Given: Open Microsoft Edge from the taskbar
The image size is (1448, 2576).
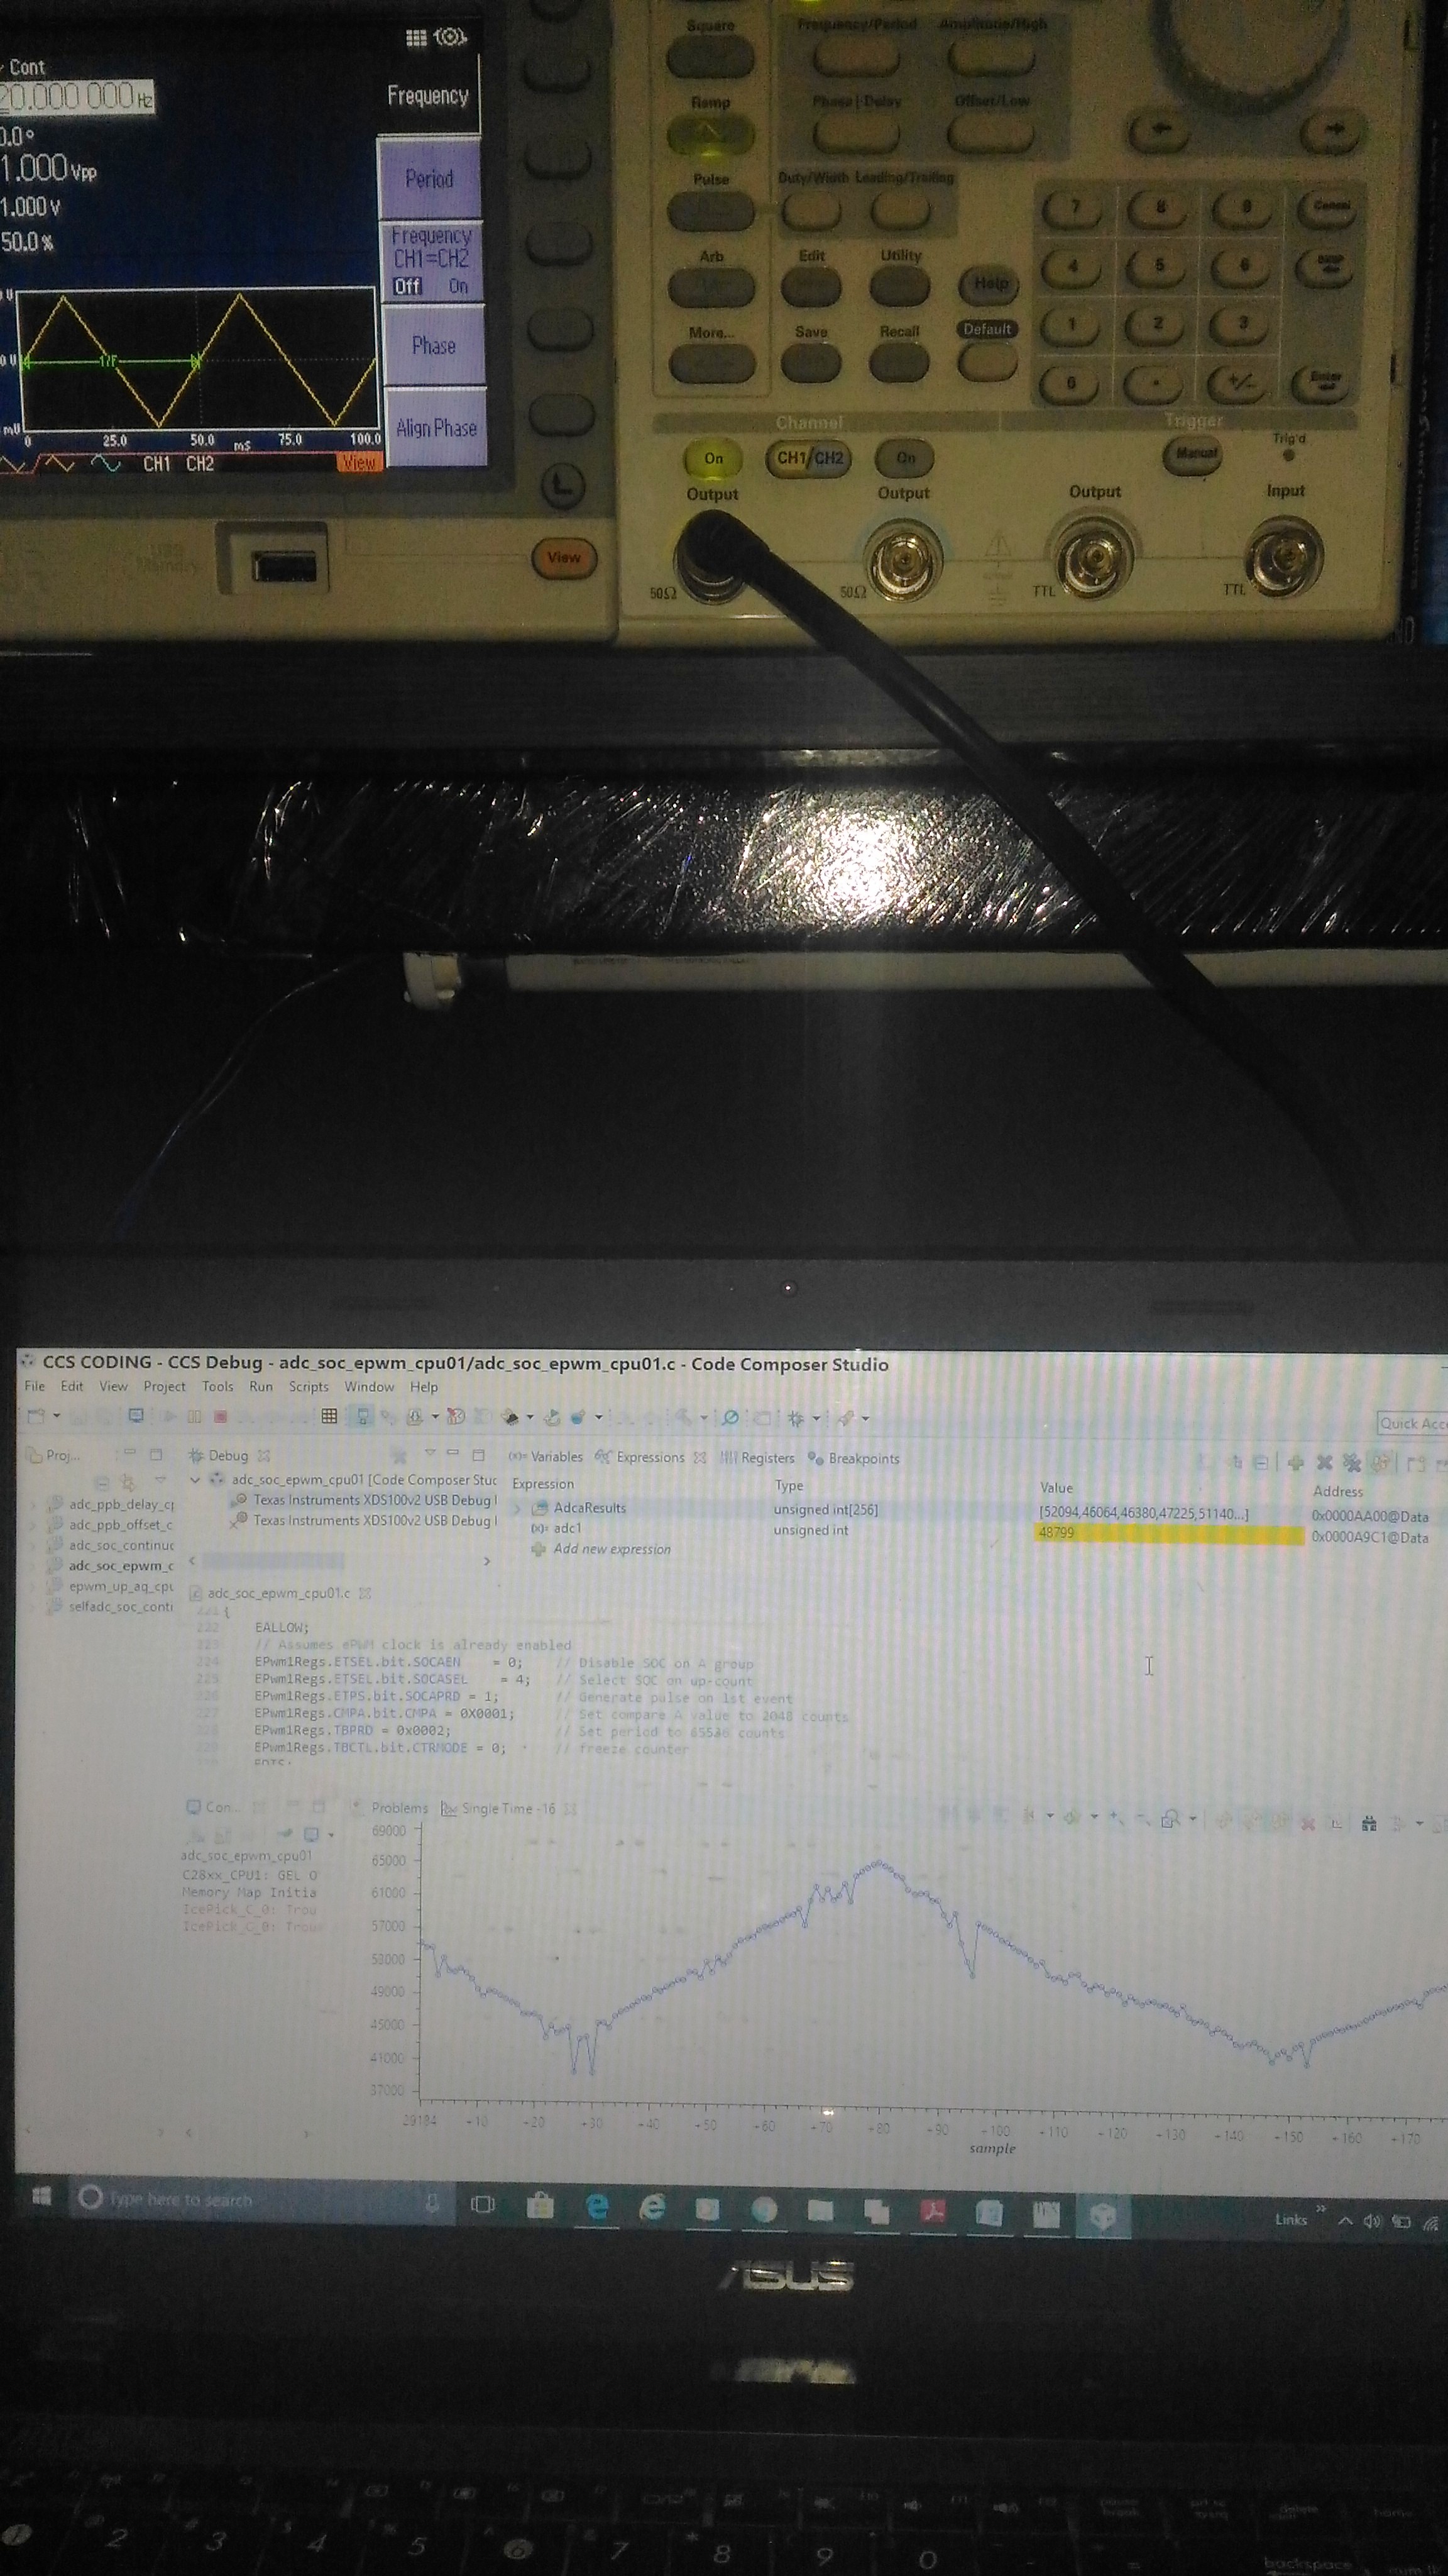Looking at the screenshot, I should pyautogui.click(x=596, y=2207).
